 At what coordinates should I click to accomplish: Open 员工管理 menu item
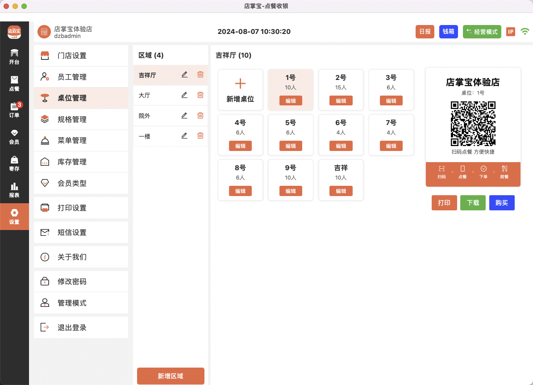[81, 77]
